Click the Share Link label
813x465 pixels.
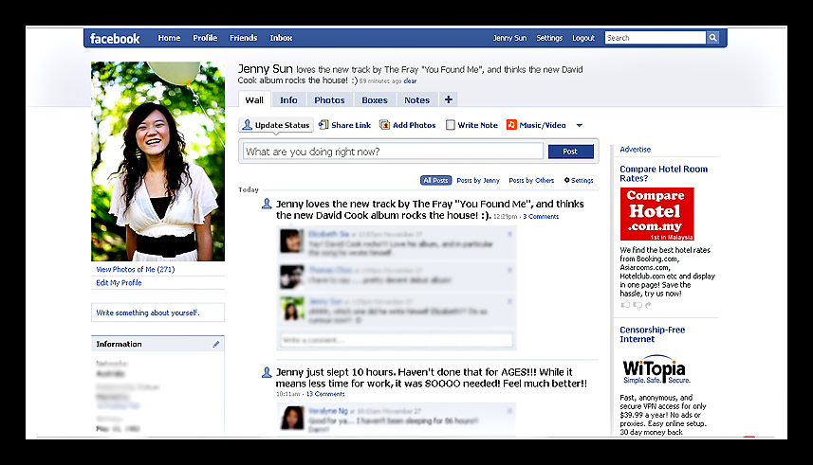[351, 125]
